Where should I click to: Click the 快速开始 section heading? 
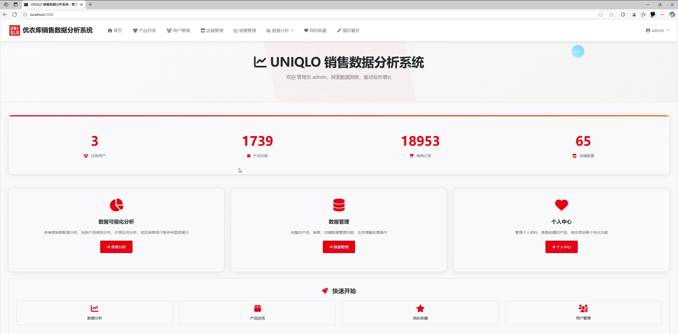(344, 291)
